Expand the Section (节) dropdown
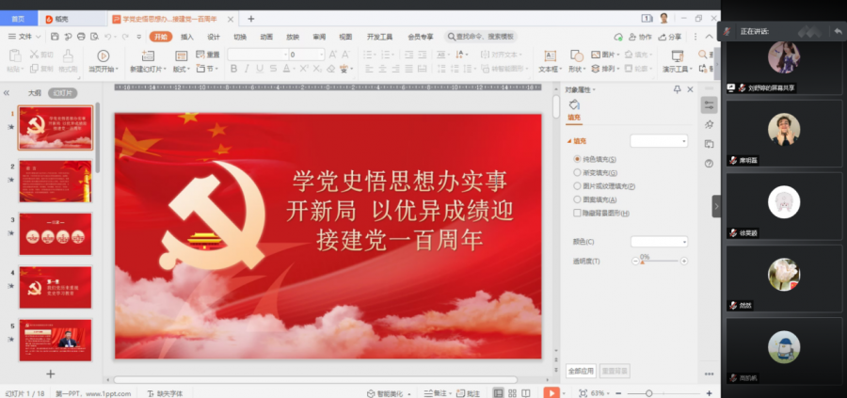This screenshot has height=398, width=847. [x=207, y=69]
